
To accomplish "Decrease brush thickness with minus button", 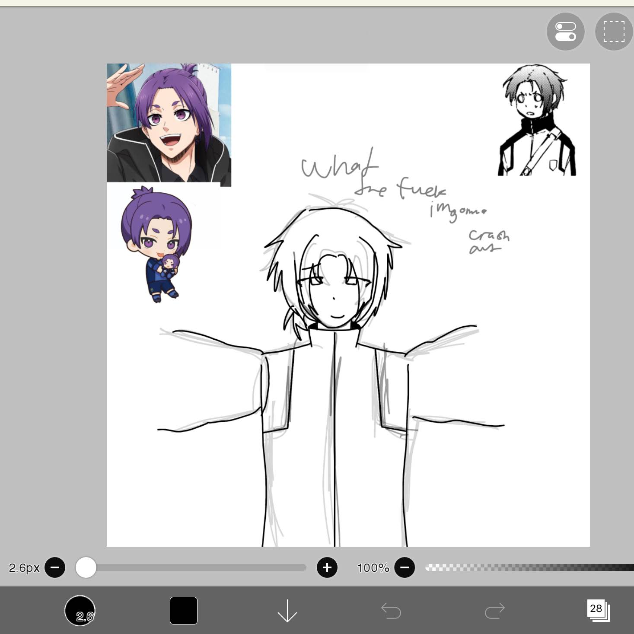I will tap(55, 567).
